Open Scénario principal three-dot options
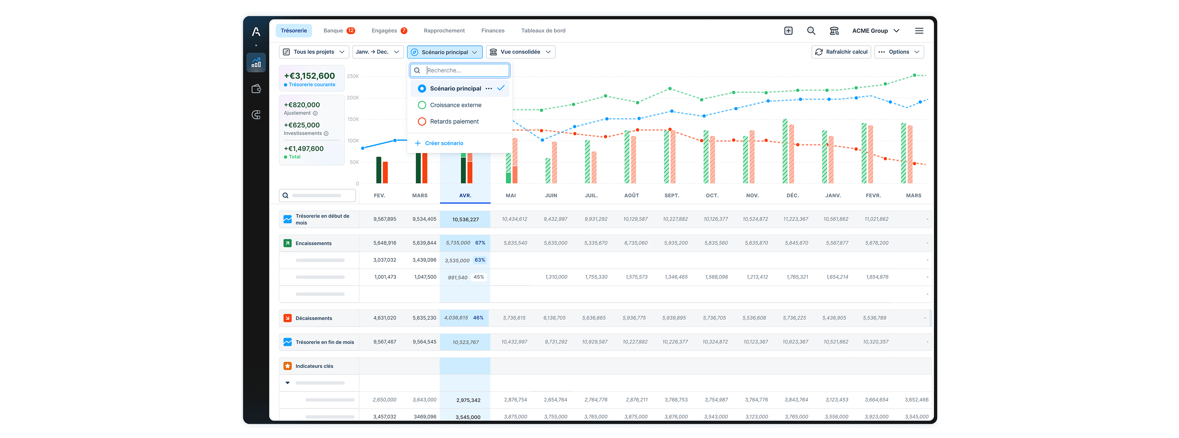Viewport: 1179px width, 438px height. pos(489,89)
